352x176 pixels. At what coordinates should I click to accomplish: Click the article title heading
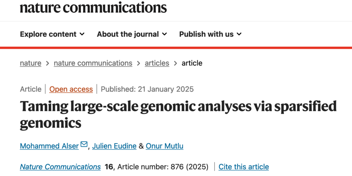coord(178,114)
